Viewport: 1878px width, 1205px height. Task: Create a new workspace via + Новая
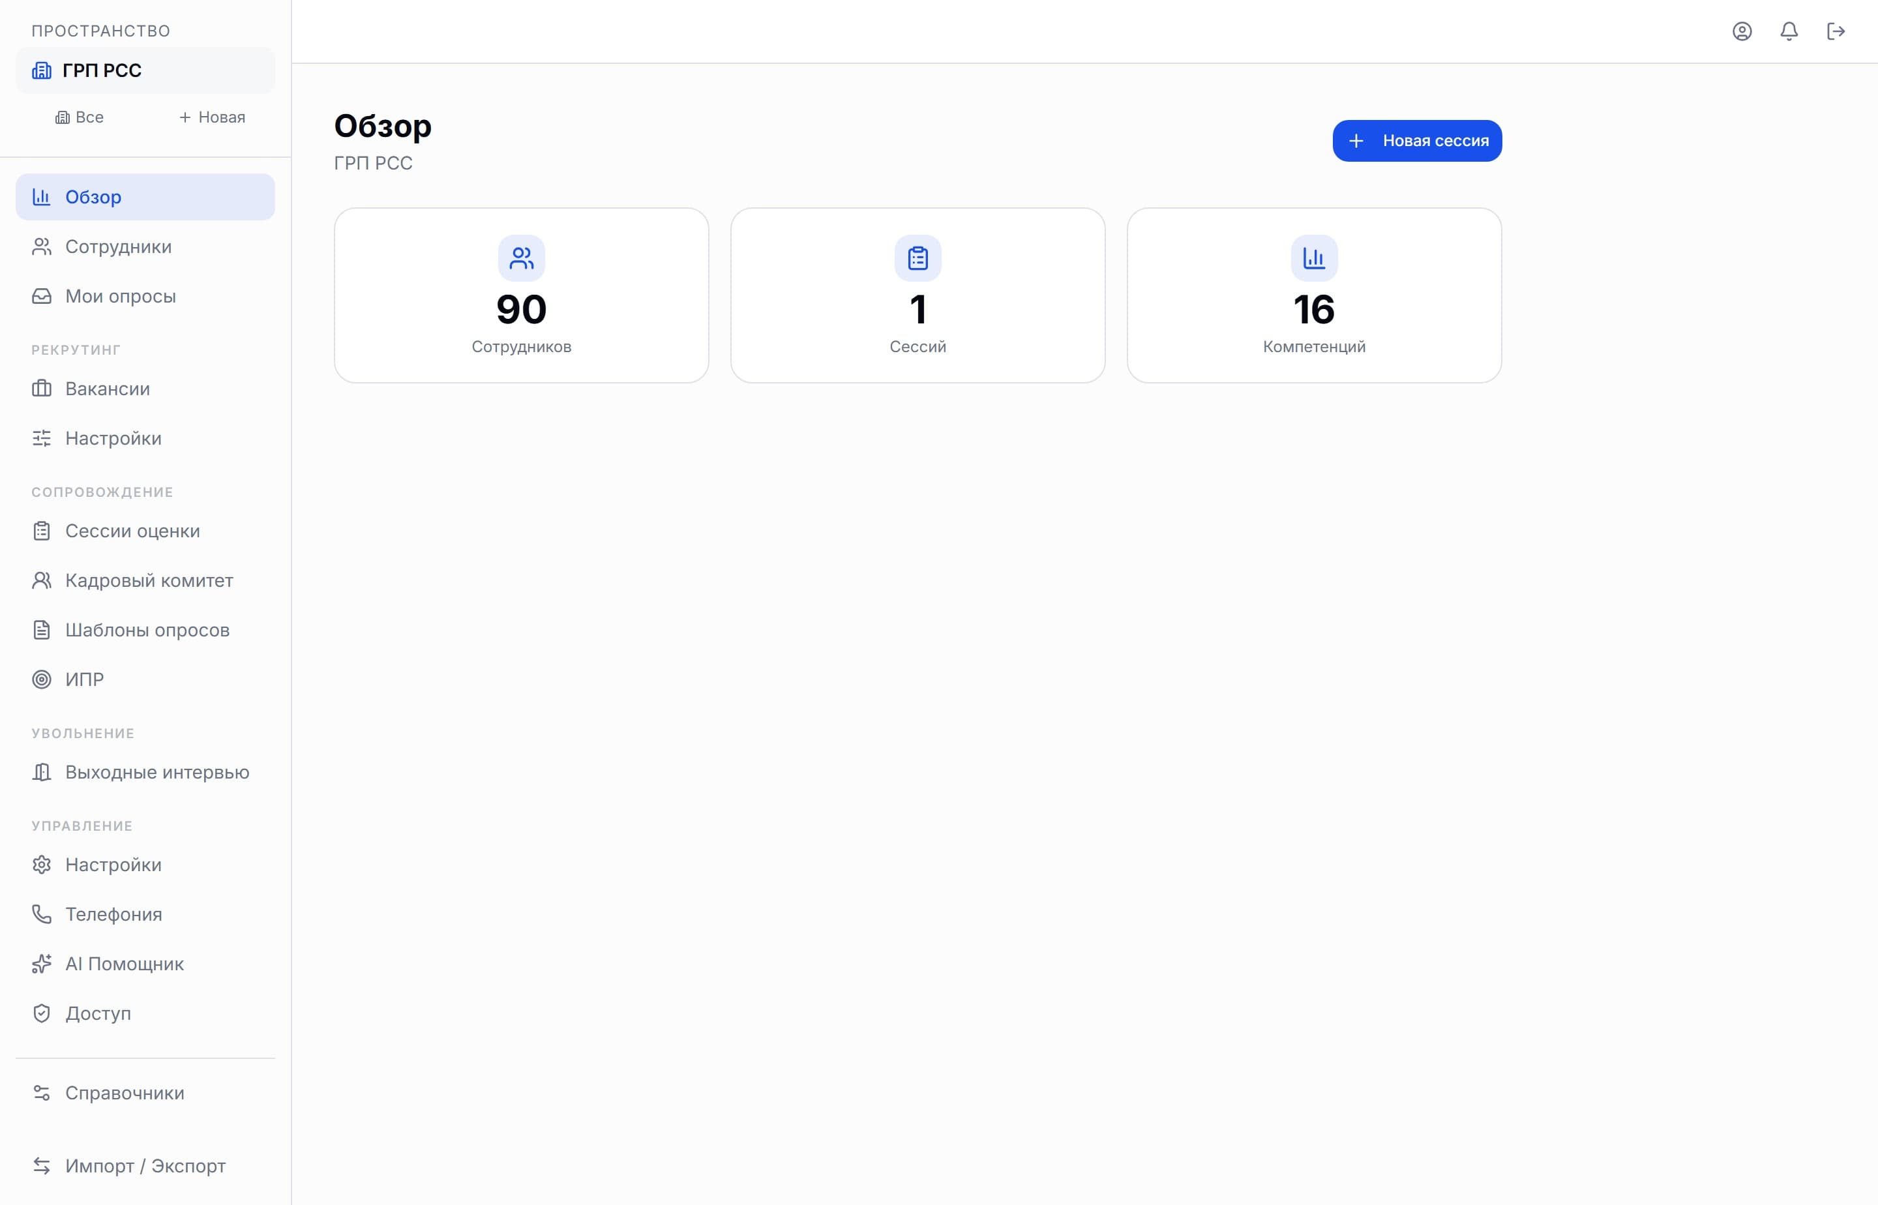click(x=212, y=117)
